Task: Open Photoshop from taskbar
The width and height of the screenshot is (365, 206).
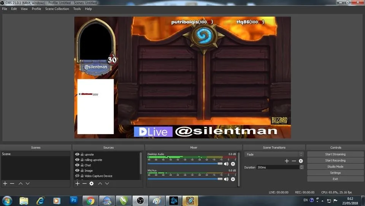Action: coord(73,200)
